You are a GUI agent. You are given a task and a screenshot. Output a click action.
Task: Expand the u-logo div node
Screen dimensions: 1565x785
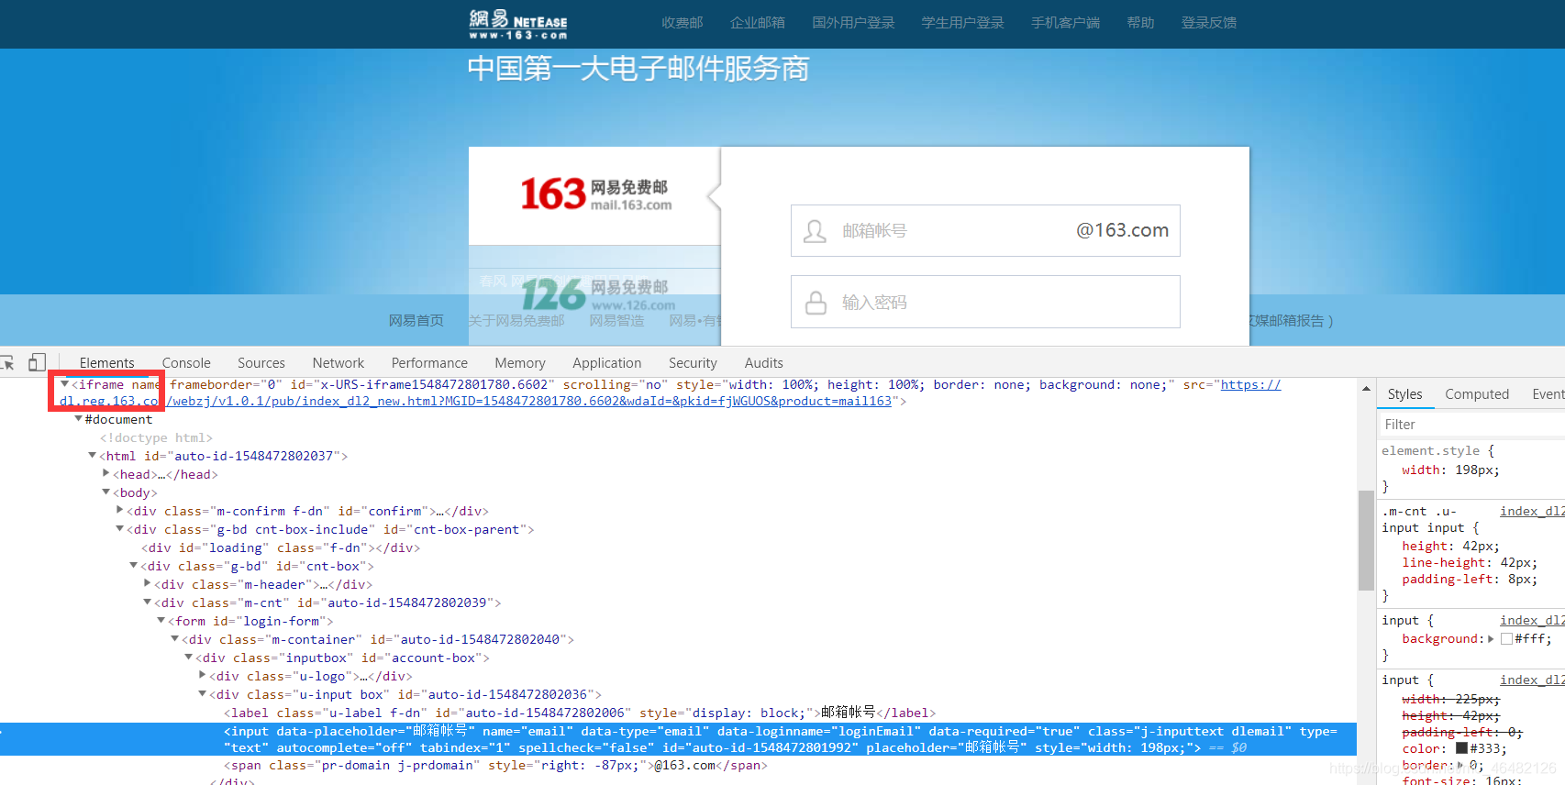pos(203,676)
